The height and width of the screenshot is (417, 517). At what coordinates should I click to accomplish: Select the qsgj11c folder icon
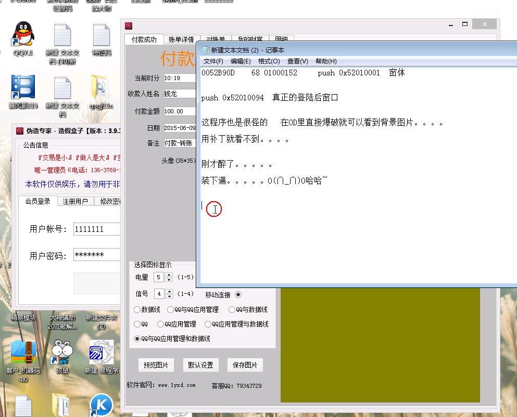(101, 91)
